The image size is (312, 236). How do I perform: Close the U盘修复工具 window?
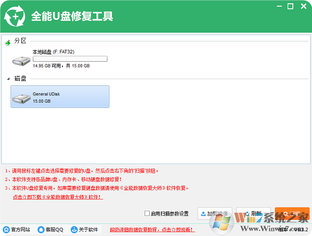pyautogui.click(x=304, y=6)
